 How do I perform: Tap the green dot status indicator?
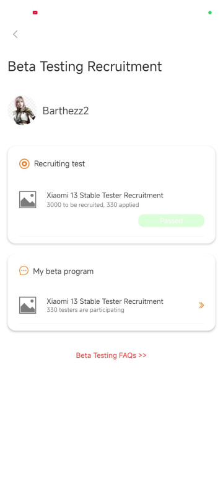210,12
